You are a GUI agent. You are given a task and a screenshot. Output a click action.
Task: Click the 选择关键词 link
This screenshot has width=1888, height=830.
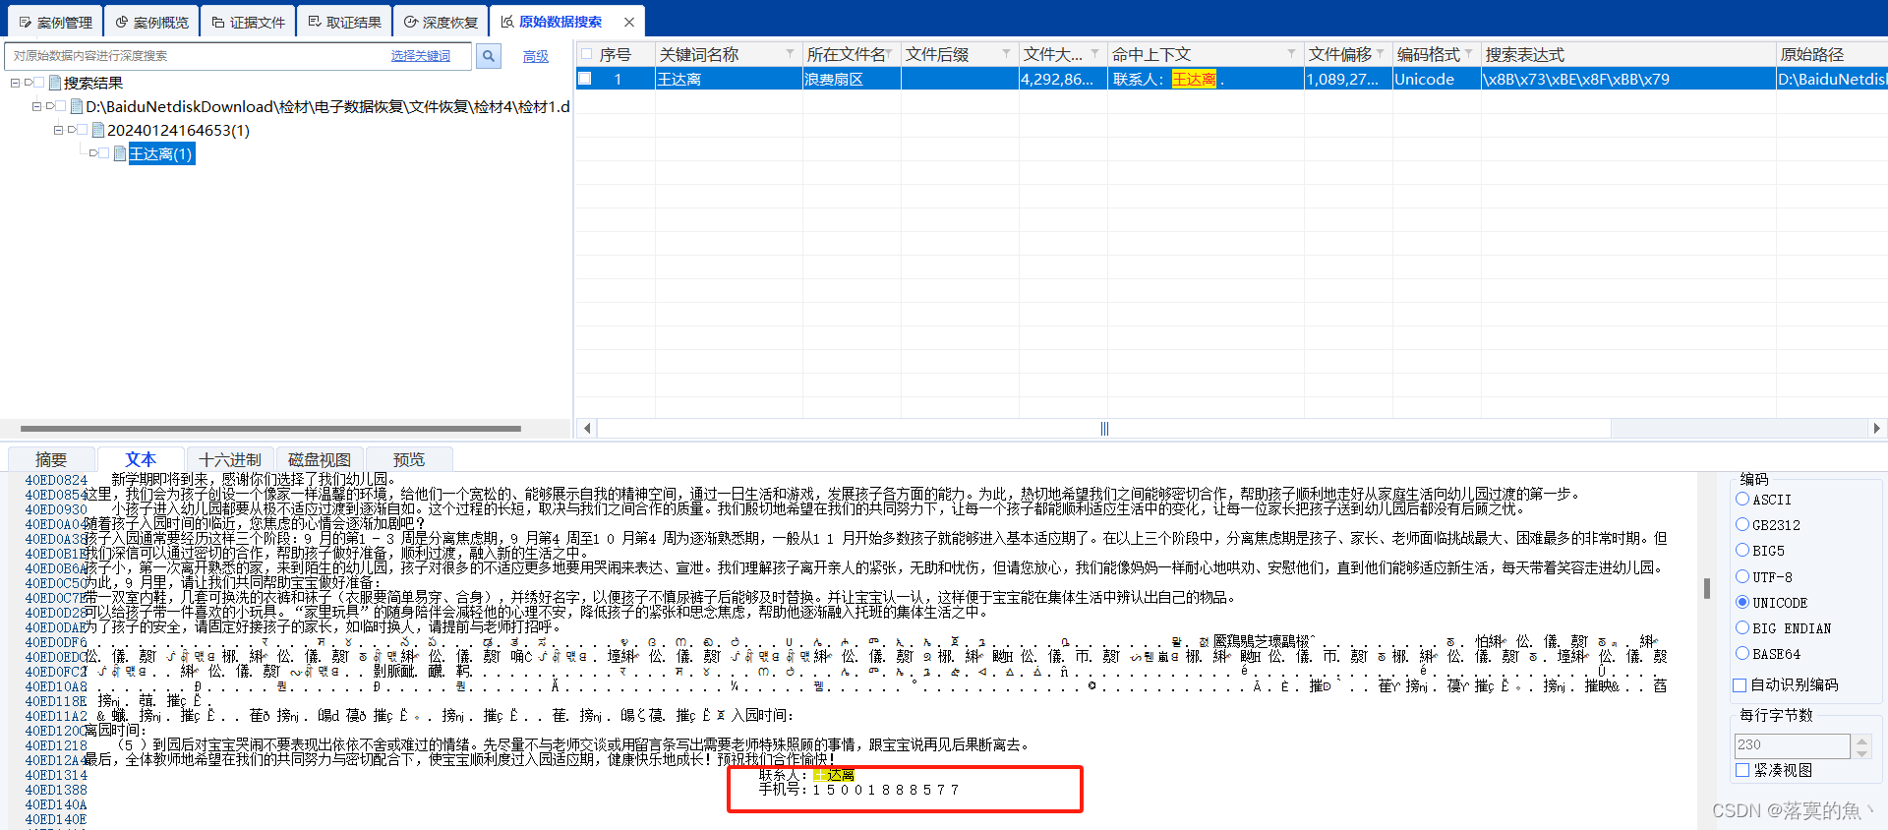420,56
